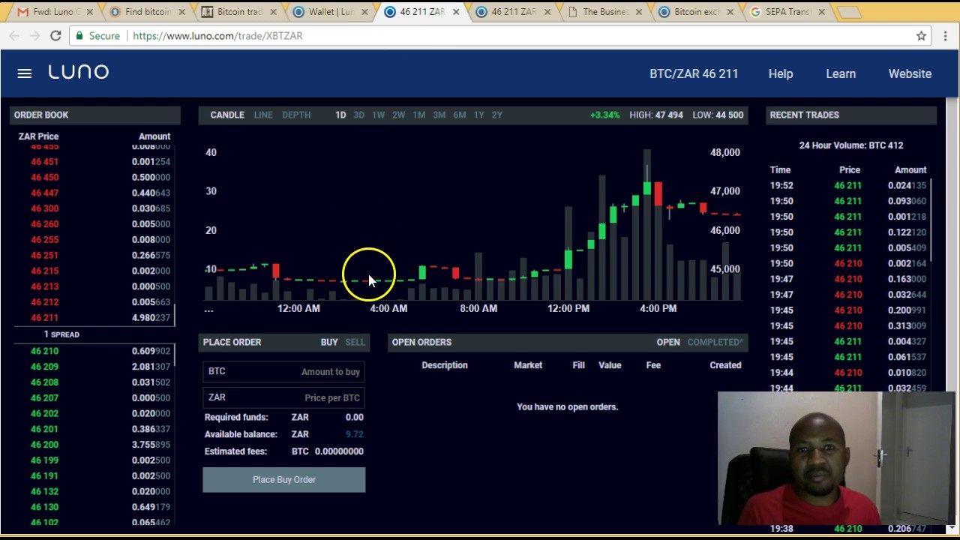Click the browser back arrow

click(x=15, y=36)
